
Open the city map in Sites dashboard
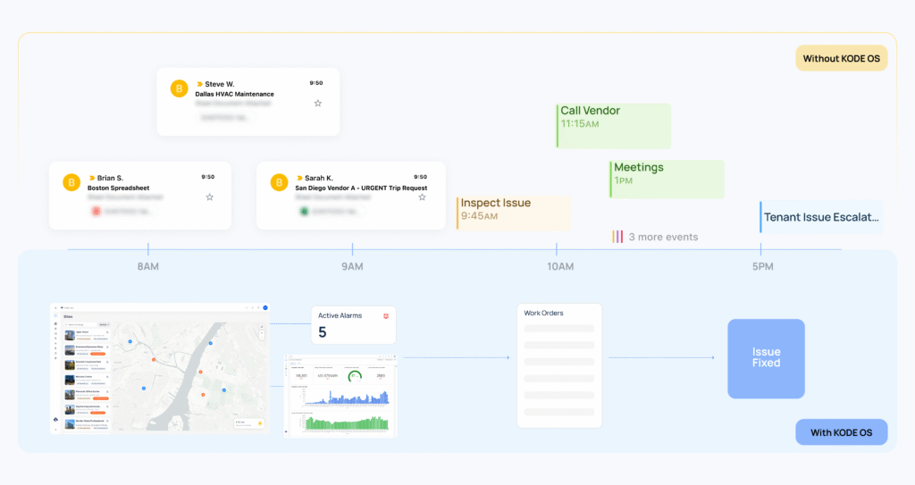click(190, 376)
